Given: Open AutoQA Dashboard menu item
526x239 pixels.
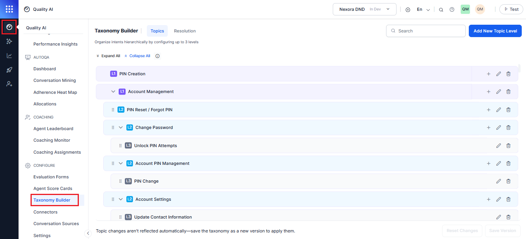Looking at the screenshot, I should point(44,69).
